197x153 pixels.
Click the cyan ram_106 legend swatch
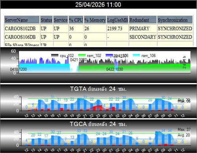pyautogui.click(x=136, y=55)
